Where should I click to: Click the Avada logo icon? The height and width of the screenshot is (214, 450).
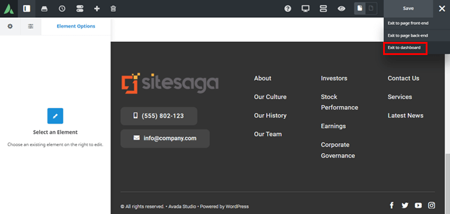click(x=8, y=9)
